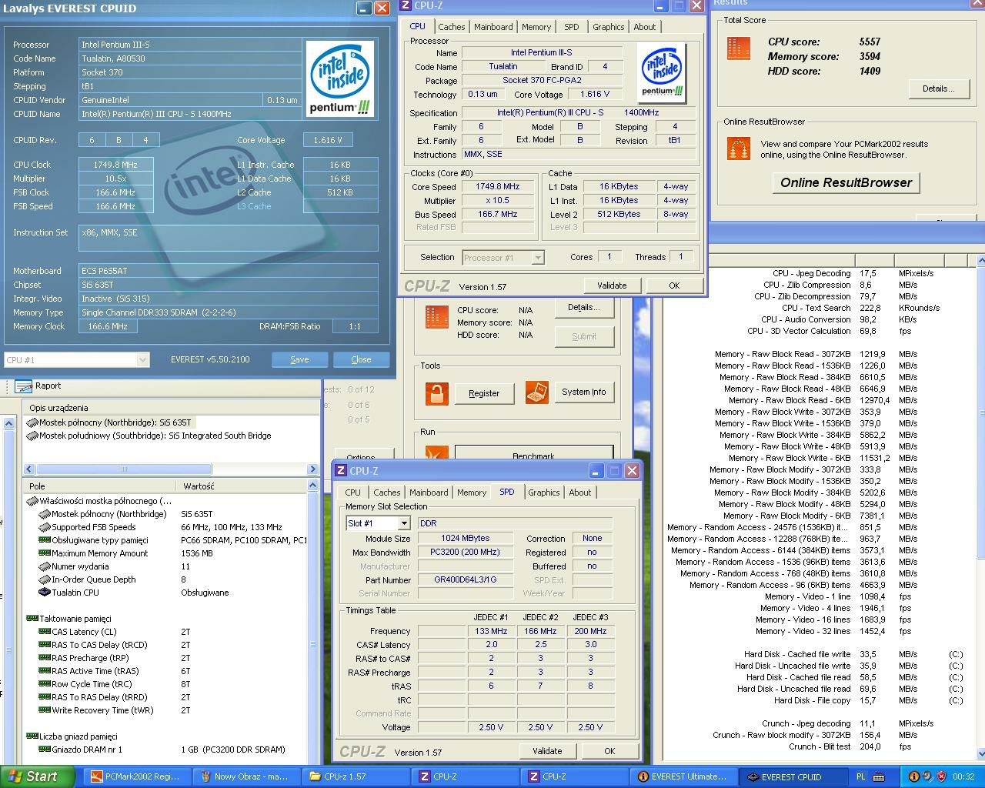Screen dimensions: 985x788
Task: Switch to PCMark2002 taskbar button
Action: pos(136,777)
